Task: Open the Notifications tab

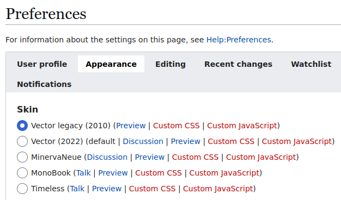Action: [44, 84]
